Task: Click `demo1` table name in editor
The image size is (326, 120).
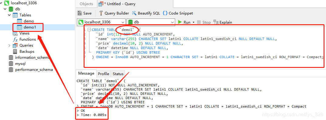Action: click(x=127, y=30)
